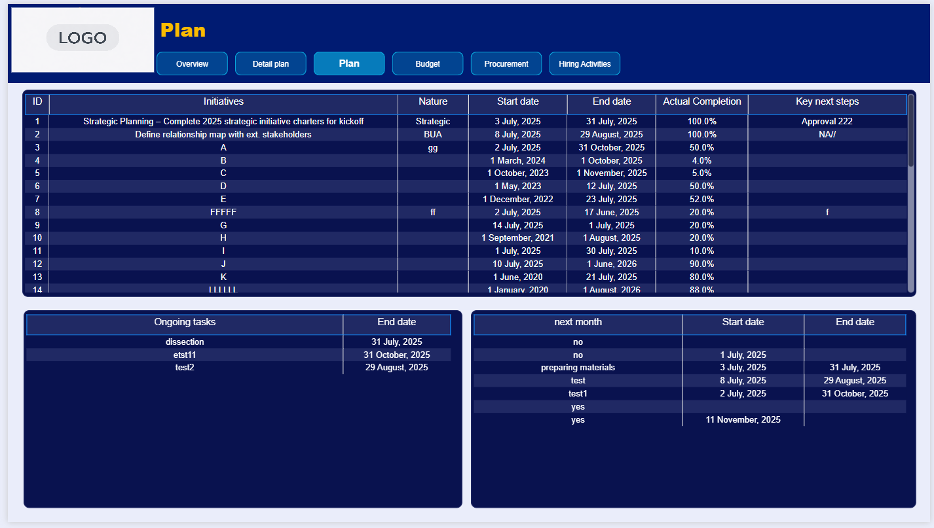Click the Actual Completion column header

(701, 102)
